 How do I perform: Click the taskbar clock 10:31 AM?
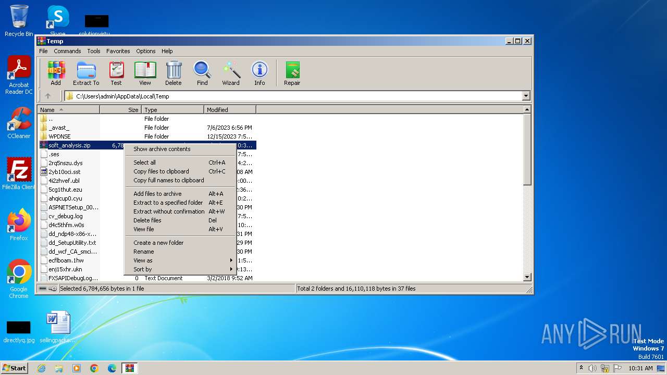640,368
